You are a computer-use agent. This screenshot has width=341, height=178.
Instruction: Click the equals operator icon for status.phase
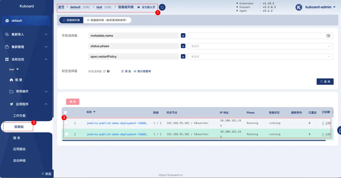183,46
